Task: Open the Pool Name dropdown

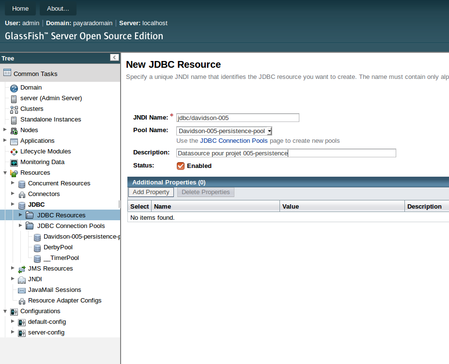Action: [x=224, y=131]
